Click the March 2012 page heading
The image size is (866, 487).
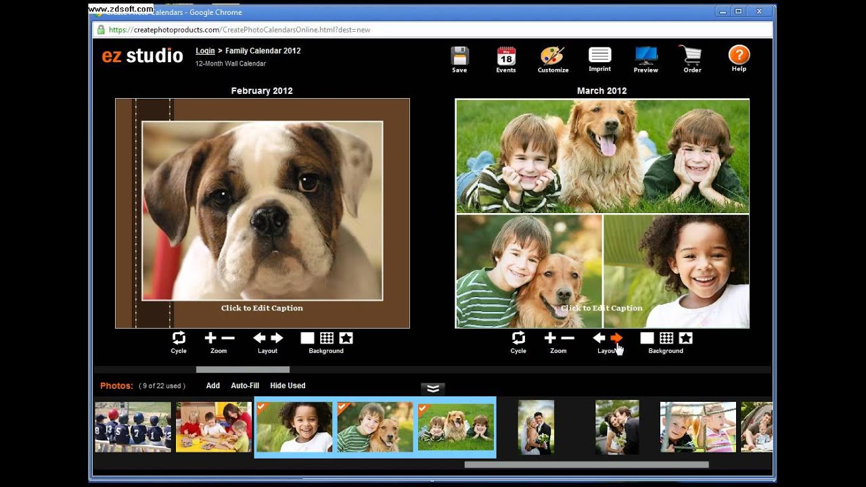601,91
